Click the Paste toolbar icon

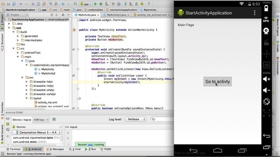point(44,4)
